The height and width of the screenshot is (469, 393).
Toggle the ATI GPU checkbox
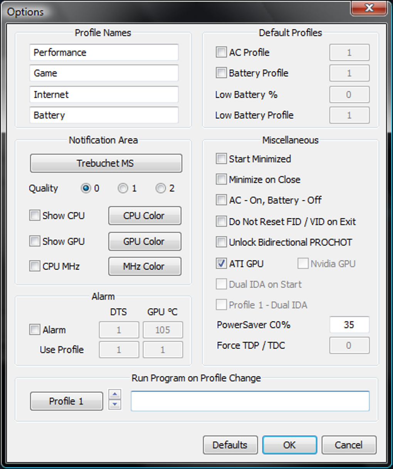221,264
